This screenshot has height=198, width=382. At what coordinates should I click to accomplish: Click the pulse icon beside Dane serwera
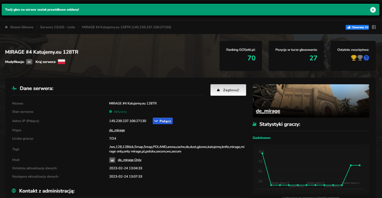[14, 88]
